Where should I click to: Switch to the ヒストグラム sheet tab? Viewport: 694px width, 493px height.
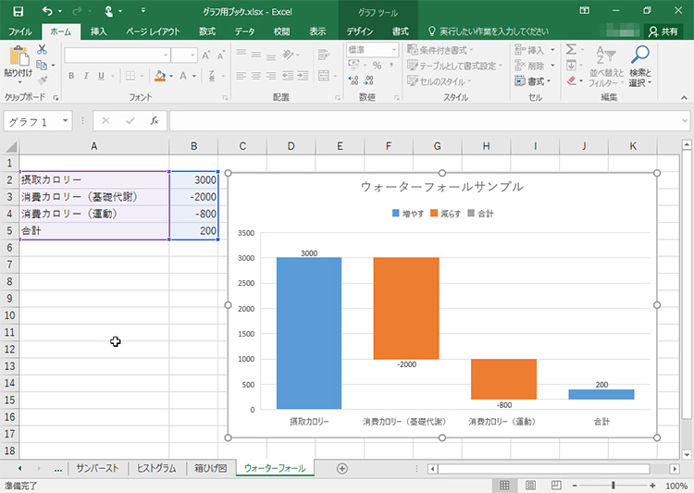tap(155, 468)
